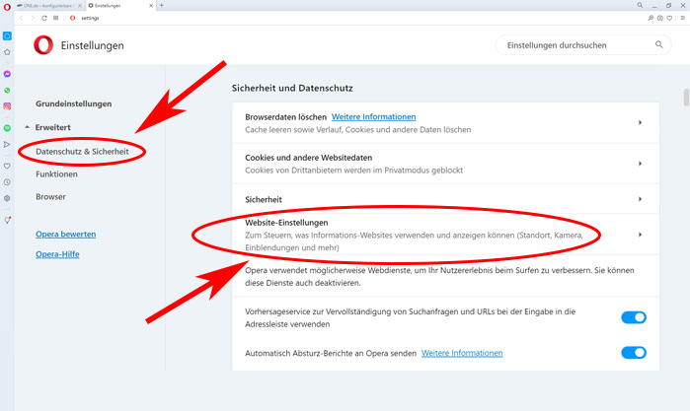Open Weitere Informationen next to Absturz-Berichte

tap(462, 353)
